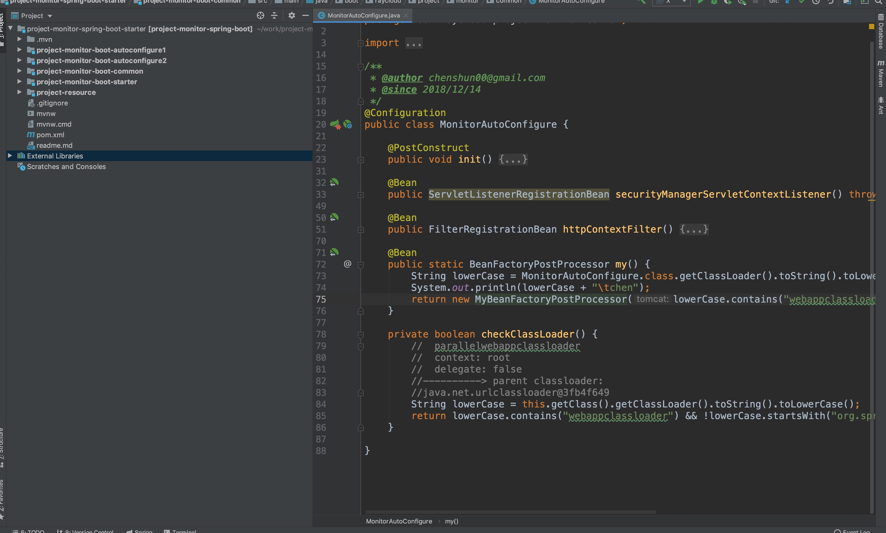Viewport: 886px width, 533px height.
Task: Click Git rollback arrow icon
Action: (x=830, y=2)
